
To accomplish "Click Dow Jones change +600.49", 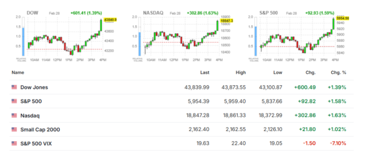I will pyautogui.click(x=305, y=87).
